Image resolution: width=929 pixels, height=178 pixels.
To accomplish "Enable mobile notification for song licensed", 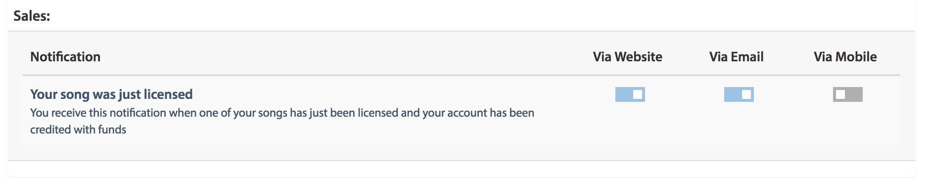I will pyautogui.click(x=847, y=94).
